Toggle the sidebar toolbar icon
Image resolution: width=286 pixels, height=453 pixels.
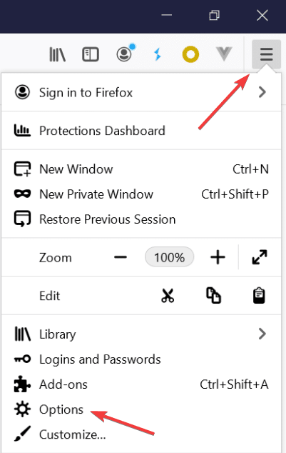(x=91, y=54)
